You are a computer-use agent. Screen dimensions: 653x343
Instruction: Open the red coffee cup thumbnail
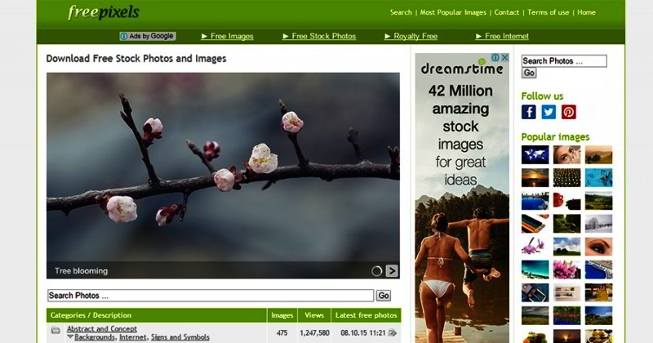[x=566, y=201]
